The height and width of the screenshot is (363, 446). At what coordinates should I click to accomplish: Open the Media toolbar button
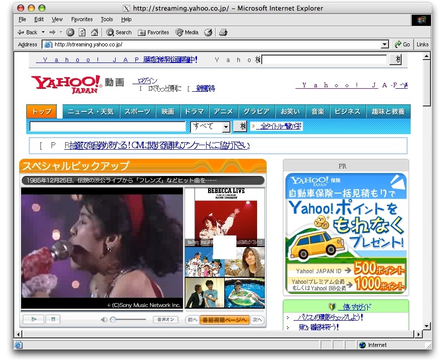click(187, 32)
